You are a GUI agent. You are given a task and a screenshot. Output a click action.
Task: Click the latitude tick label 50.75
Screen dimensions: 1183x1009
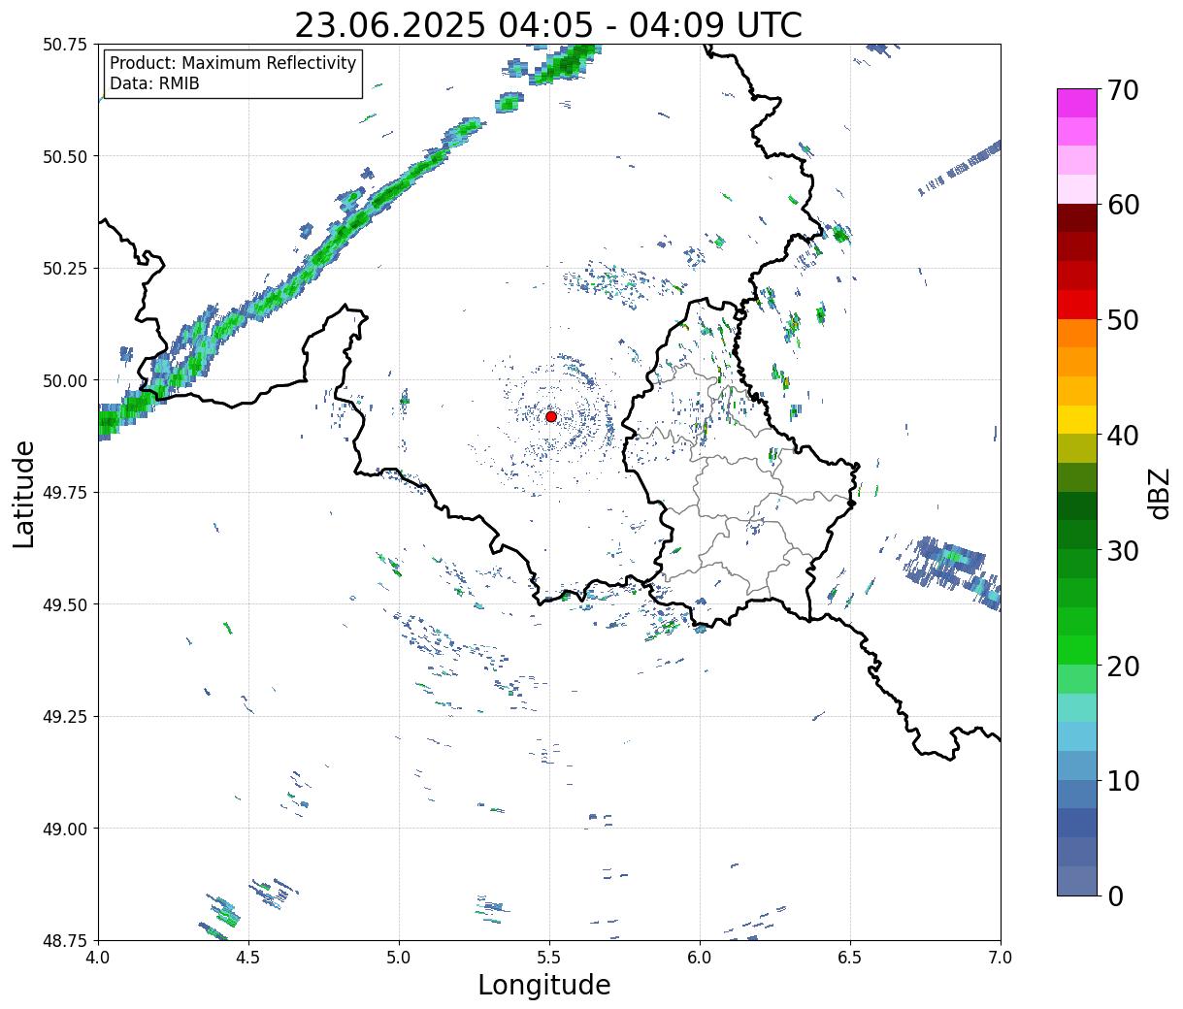point(65,45)
